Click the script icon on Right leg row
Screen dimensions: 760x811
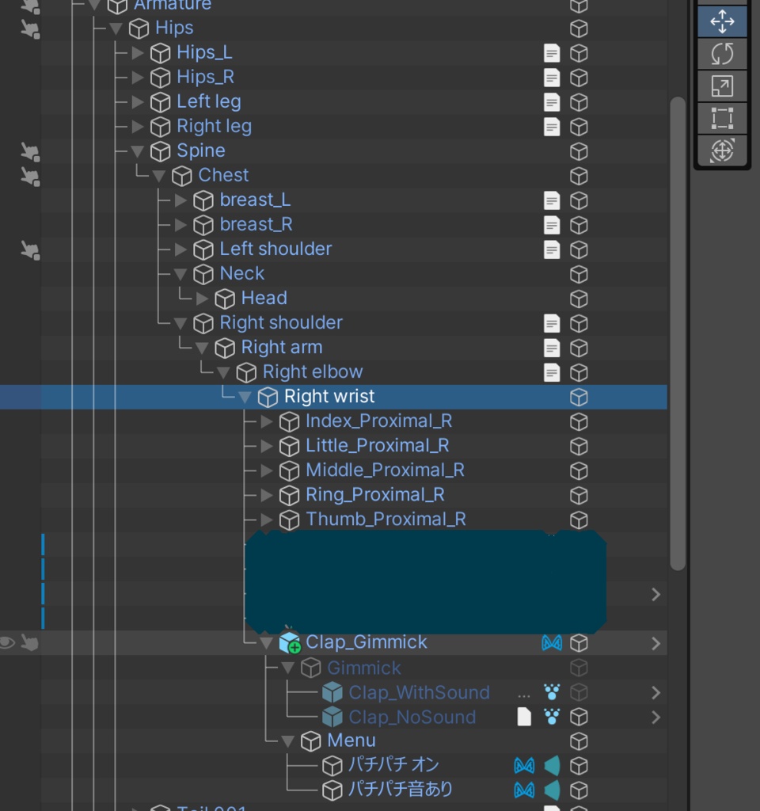pos(552,127)
